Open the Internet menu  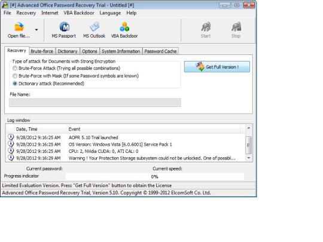50,13
